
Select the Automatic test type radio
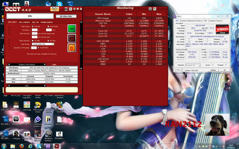48,27
